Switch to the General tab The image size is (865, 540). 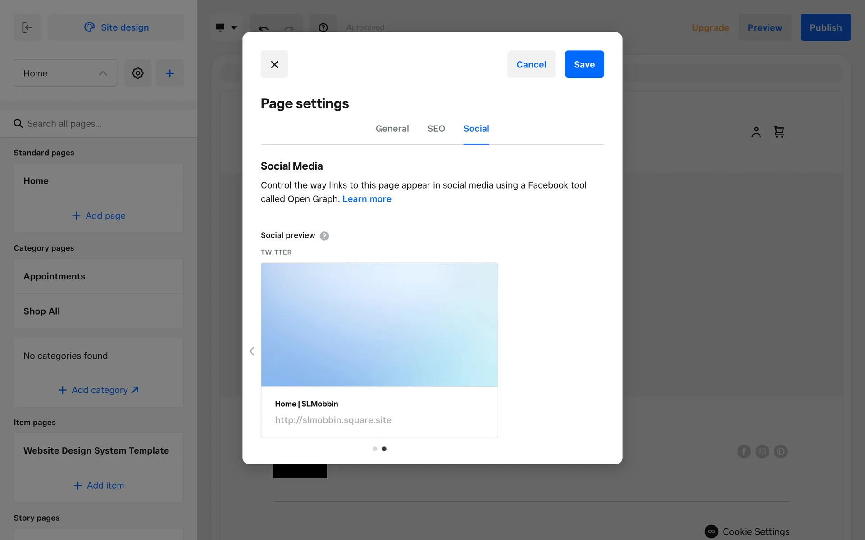(x=392, y=129)
